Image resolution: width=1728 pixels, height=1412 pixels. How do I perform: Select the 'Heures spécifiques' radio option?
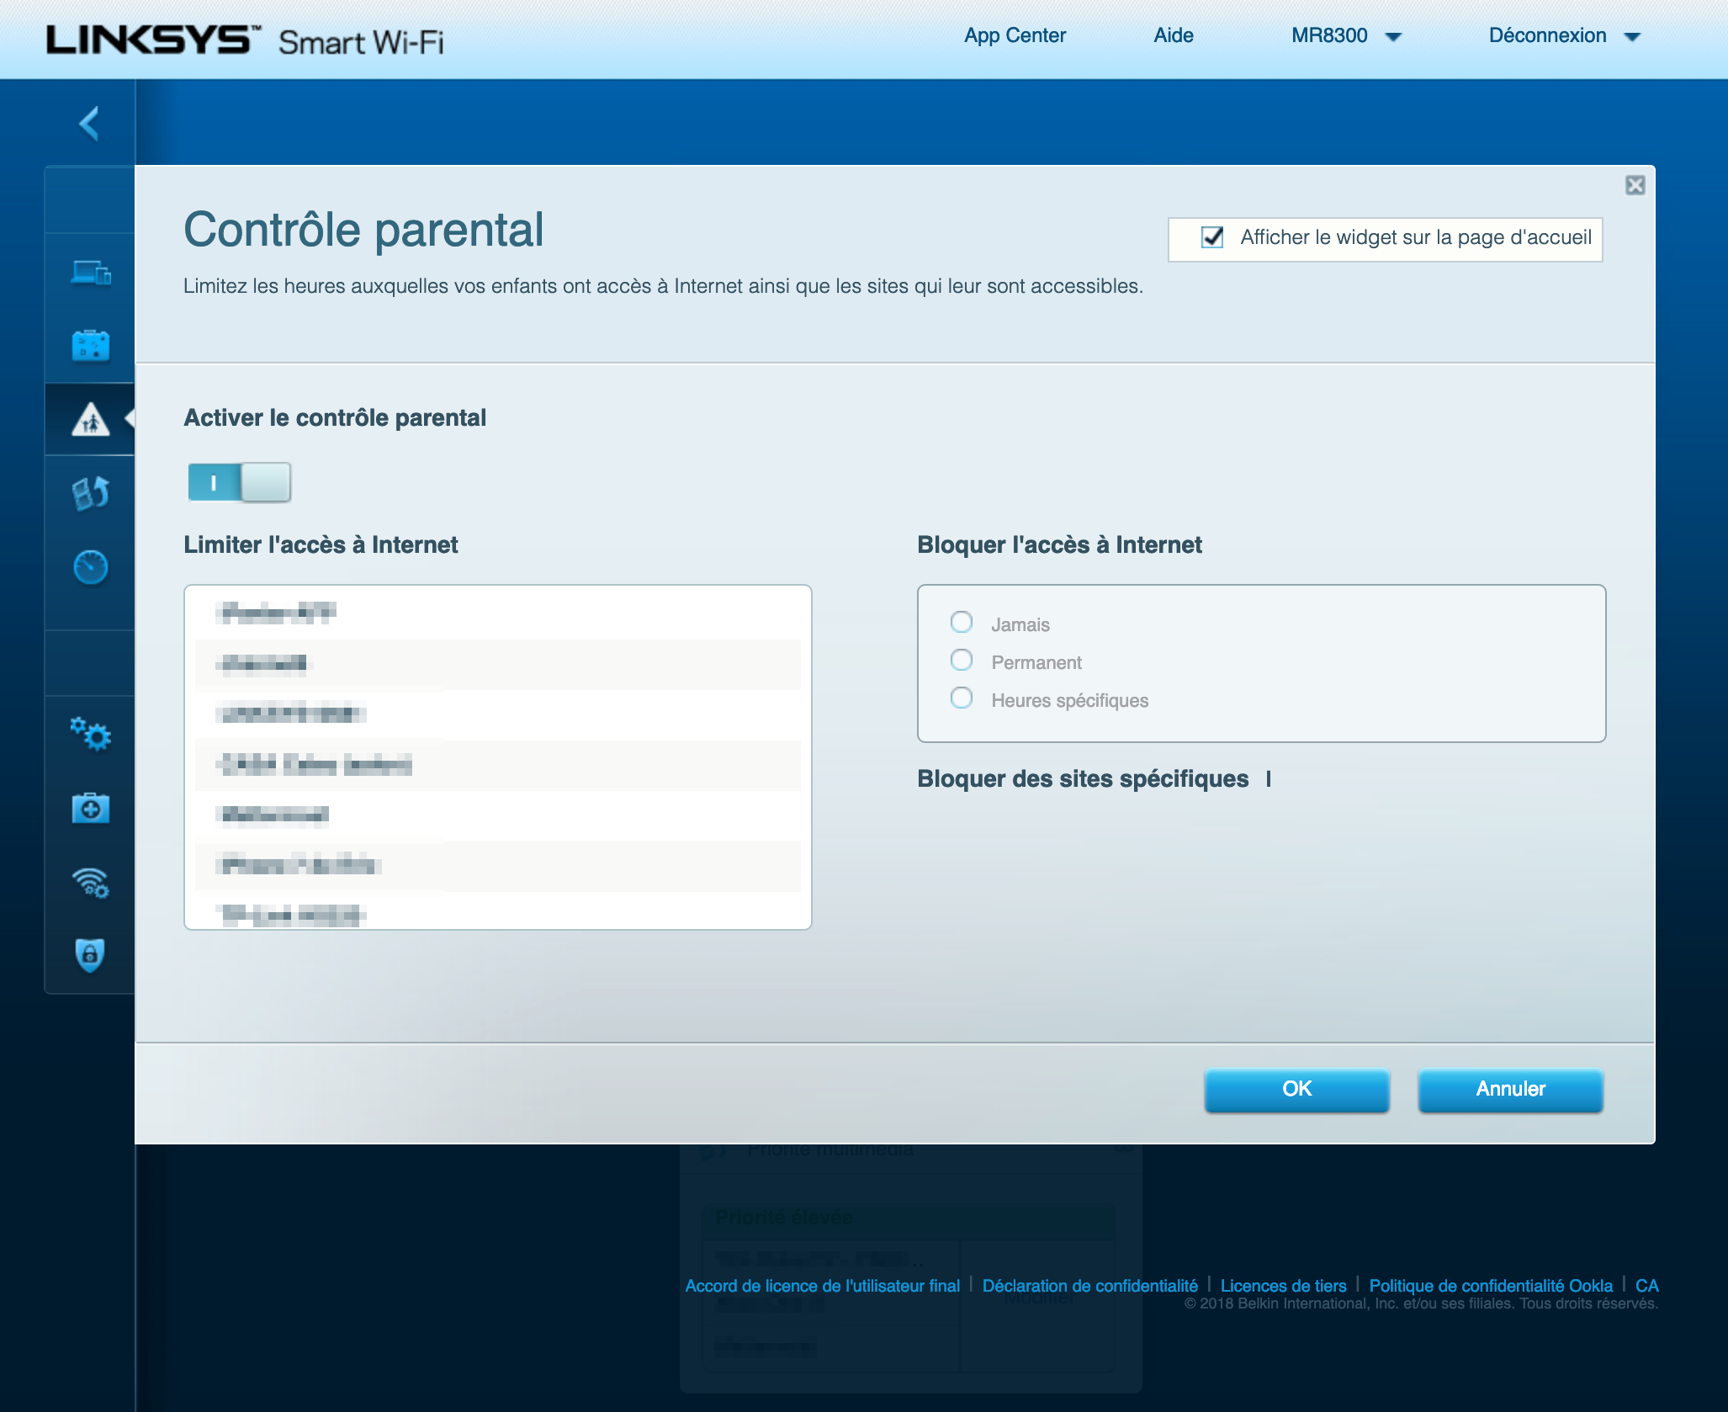[x=961, y=698]
